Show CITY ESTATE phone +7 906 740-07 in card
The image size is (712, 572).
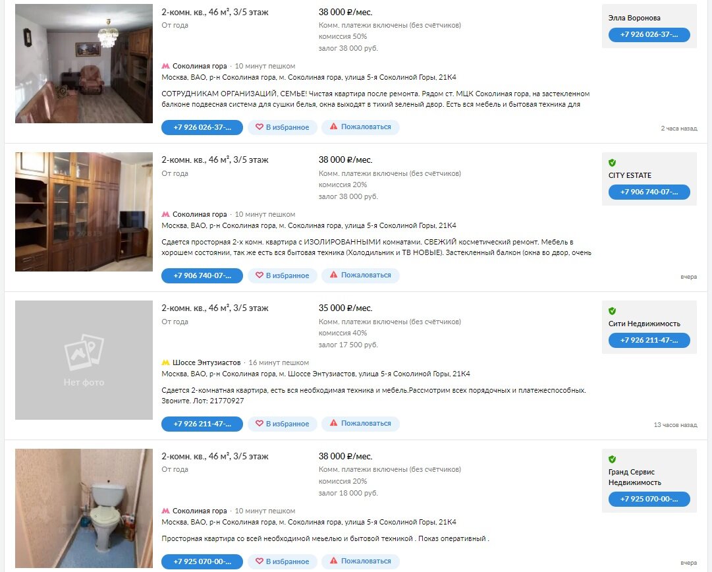[x=649, y=192]
